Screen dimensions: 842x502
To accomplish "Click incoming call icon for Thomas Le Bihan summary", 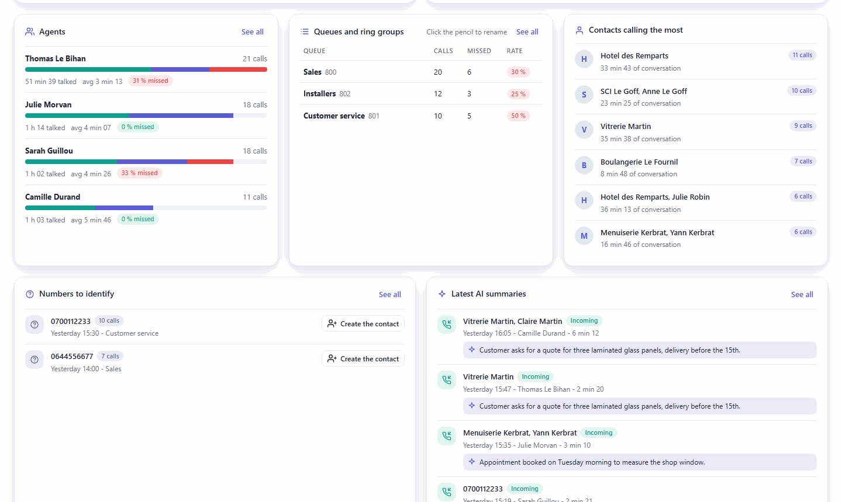I will (x=447, y=380).
